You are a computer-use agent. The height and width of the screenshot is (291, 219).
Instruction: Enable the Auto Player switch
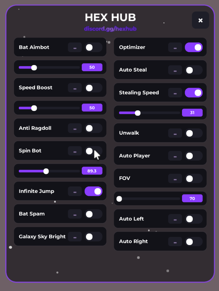coord(194,156)
